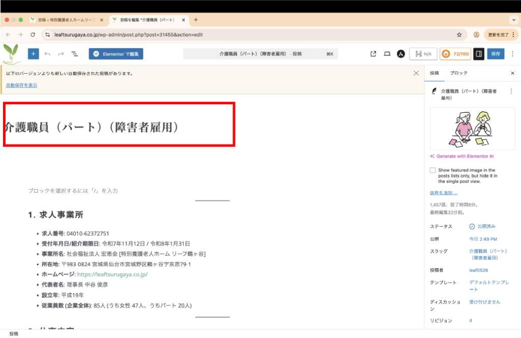Image resolution: width=521 pixels, height=338 pixels.
Task: Toggle the settings sidebar panel icon
Action: pyautogui.click(x=478, y=54)
